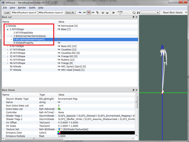Screen dimensions: 189x142
Task: Open the Render menu
Action: point(22,8)
